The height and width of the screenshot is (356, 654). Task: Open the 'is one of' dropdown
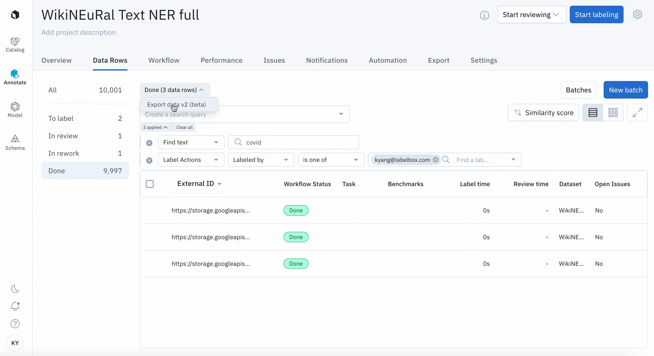pos(331,160)
